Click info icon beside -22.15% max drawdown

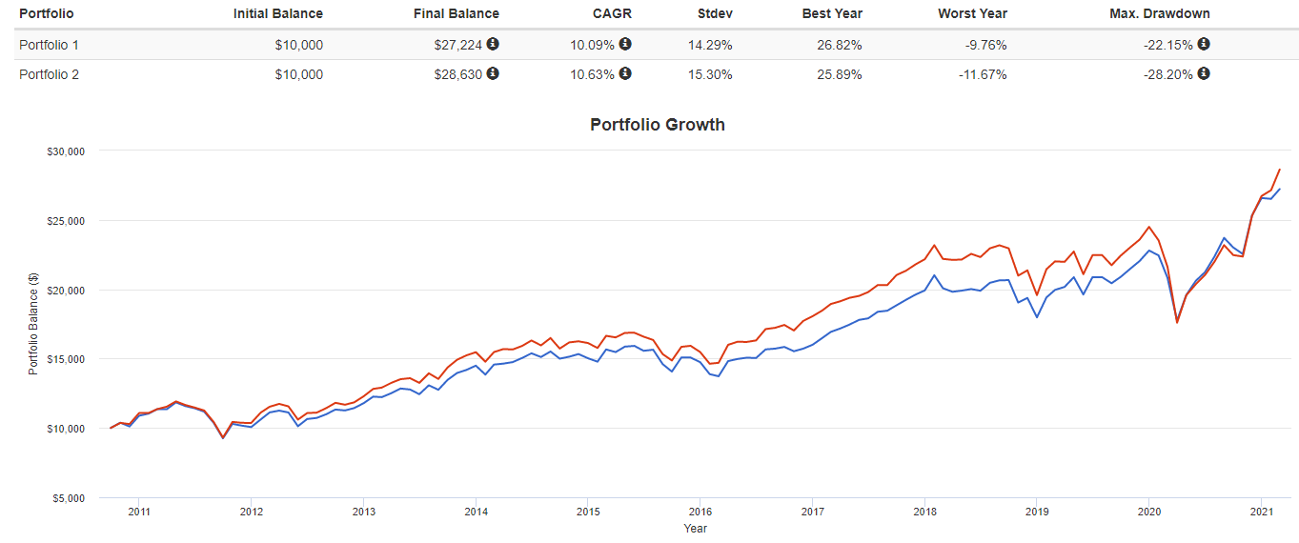(1204, 44)
